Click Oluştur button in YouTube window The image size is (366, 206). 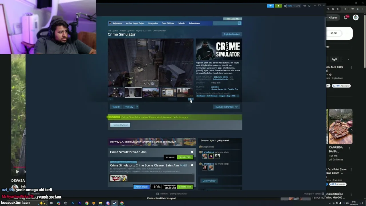click(x=333, y=17)
